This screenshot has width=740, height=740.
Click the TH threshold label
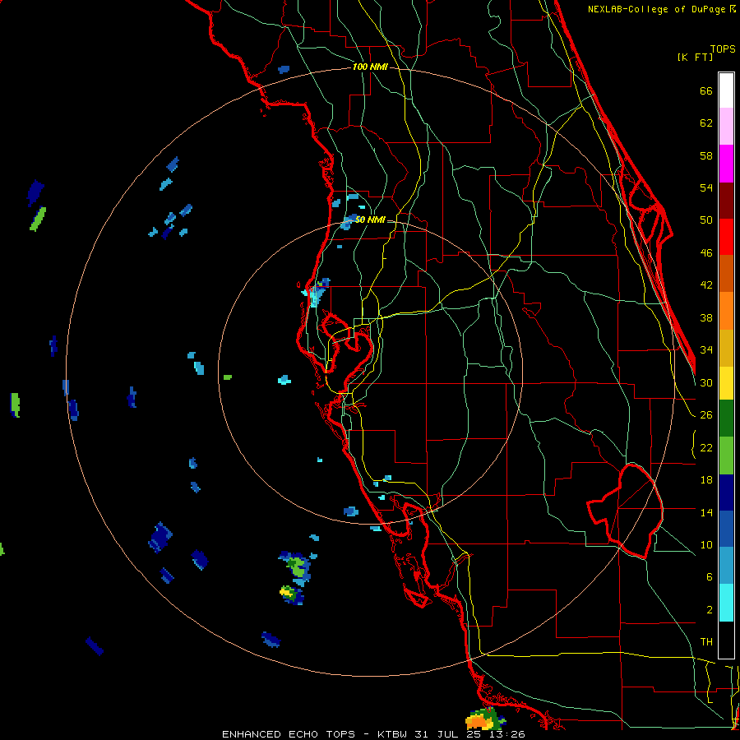click(x=706, y=642)
